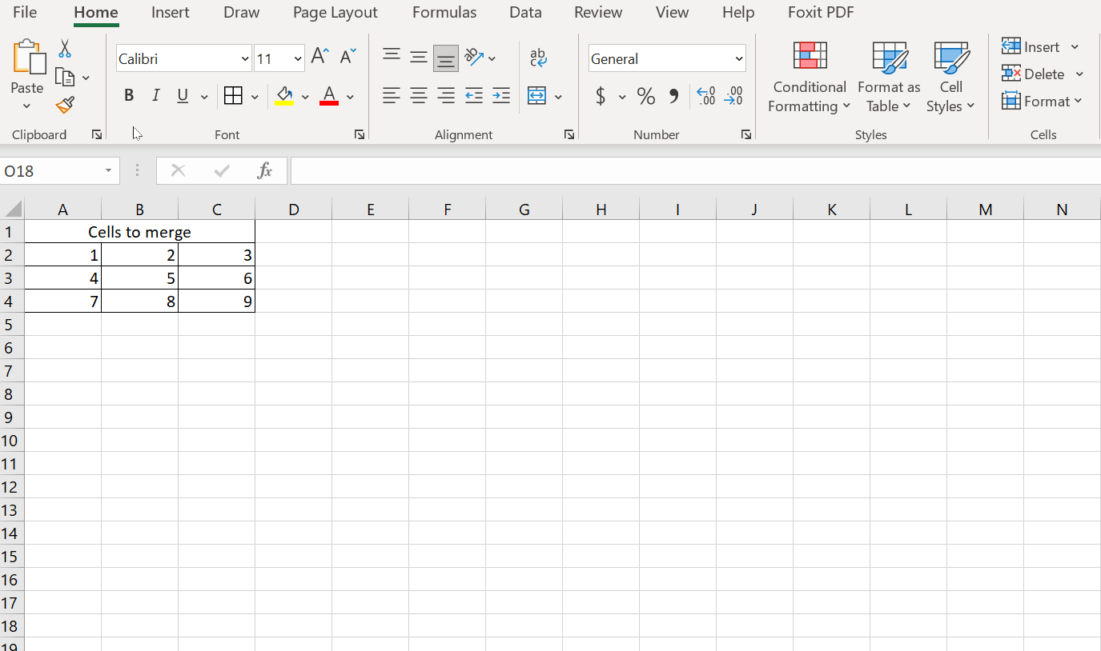Toggle Bottom Align

446,58
